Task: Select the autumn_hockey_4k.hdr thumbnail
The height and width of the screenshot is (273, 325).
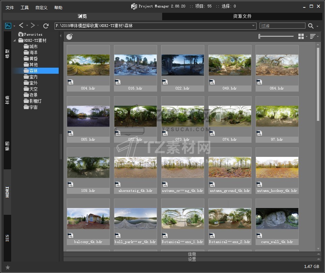Action: click(x=277, y=171)
